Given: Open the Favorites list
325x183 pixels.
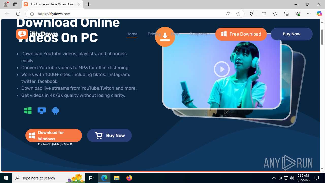Looking at the screenshot, I should coord(275,14).
